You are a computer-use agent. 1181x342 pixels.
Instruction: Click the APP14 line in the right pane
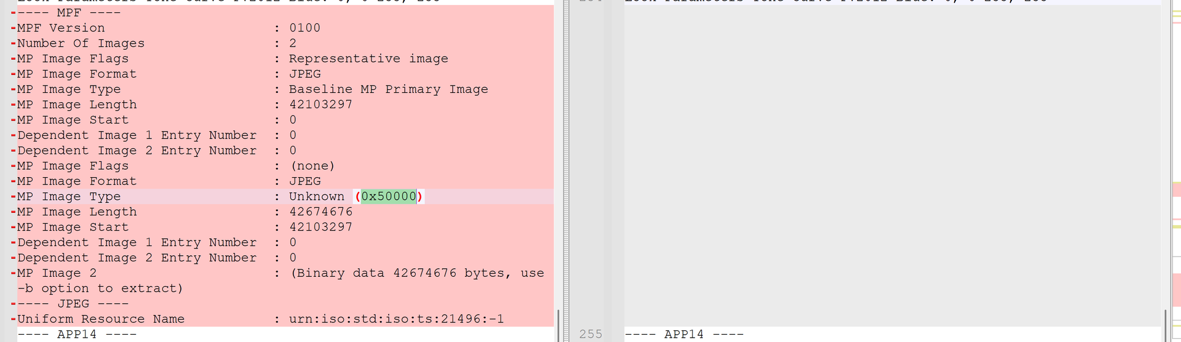pyautogui.click(x=684, y=334)
